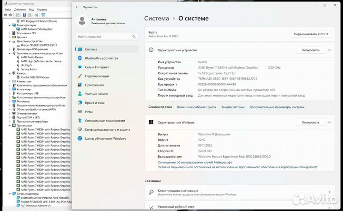Click the info icon beside Характеристики устройства

click(151, 50)
